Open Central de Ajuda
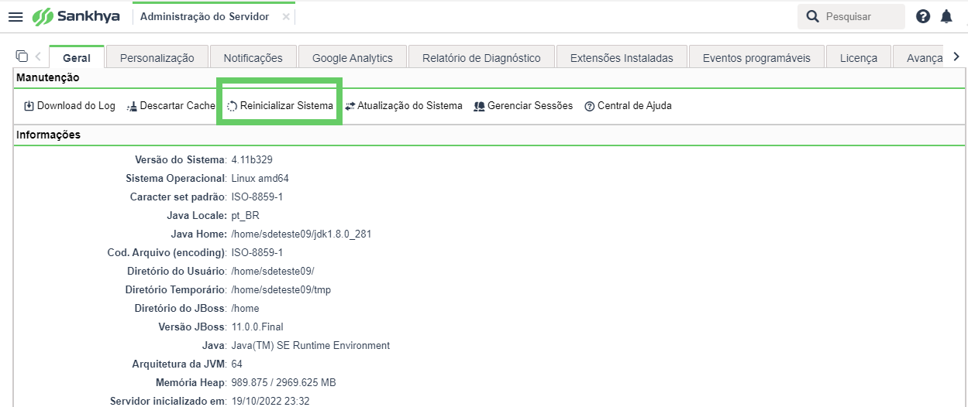This screenshot has width=968, height=407. 629,106
